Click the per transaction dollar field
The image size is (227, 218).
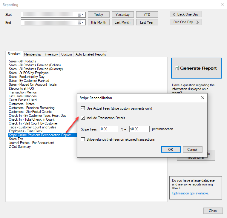pyautogui.click(x=139, y=129)
